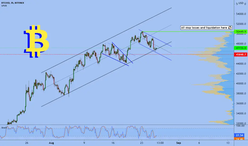Click the 9 date on time axis

(84, 143)
